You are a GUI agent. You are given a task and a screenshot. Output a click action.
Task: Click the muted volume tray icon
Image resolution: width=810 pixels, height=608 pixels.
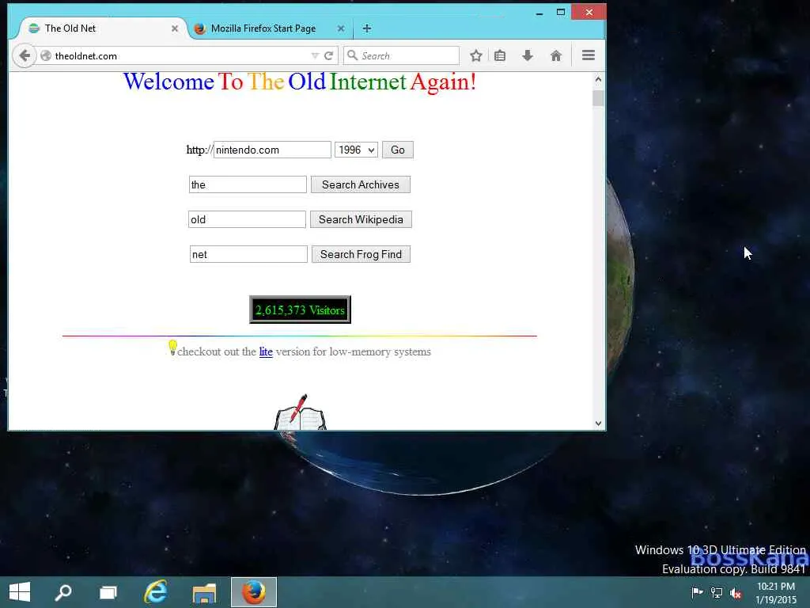[x=736, y=593]
